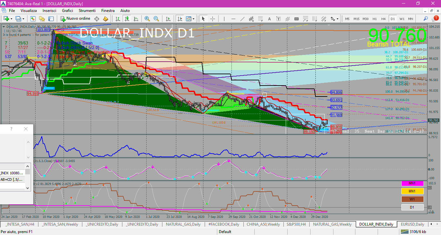
Task: Select the text A tool
Action: 269,19
